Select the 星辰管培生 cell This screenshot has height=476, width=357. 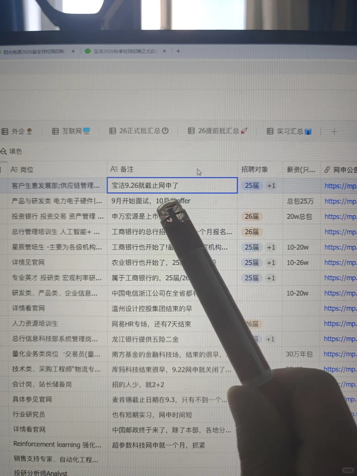(57, 247)
